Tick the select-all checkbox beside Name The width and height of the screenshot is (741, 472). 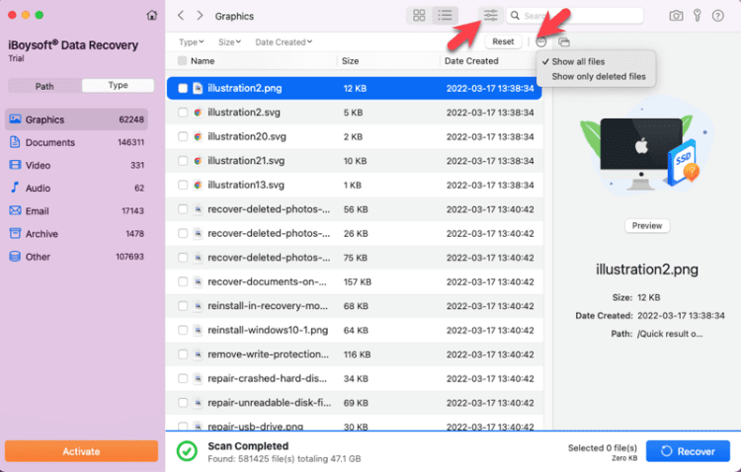click(182, 61)
